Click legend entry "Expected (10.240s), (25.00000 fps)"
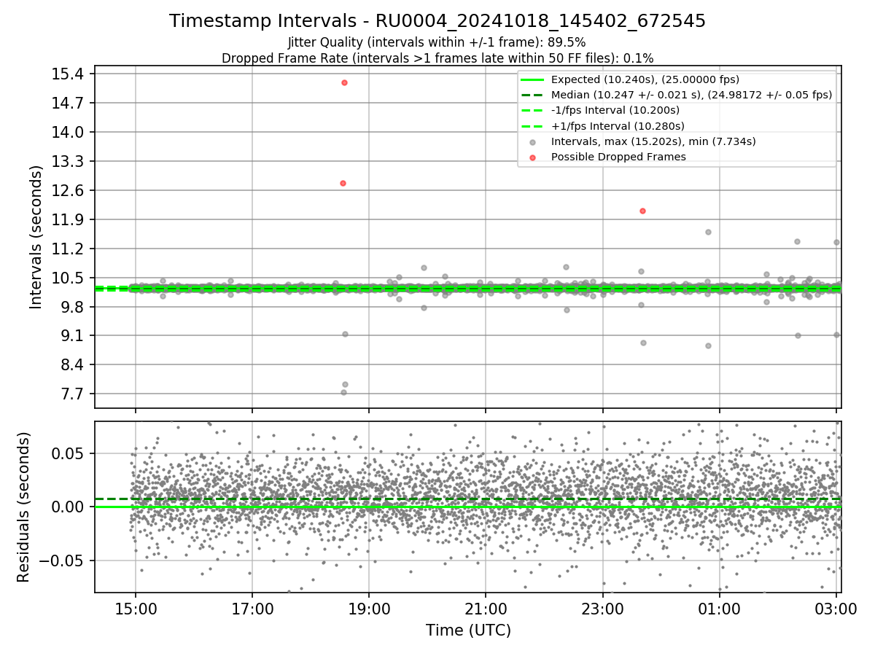875x656 pixels. [x=645, y=79]
